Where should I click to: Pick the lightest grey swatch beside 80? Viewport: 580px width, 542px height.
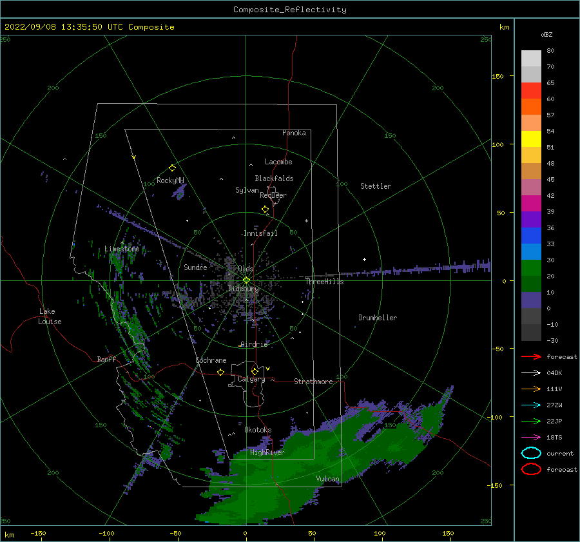(x=531, y=58)
